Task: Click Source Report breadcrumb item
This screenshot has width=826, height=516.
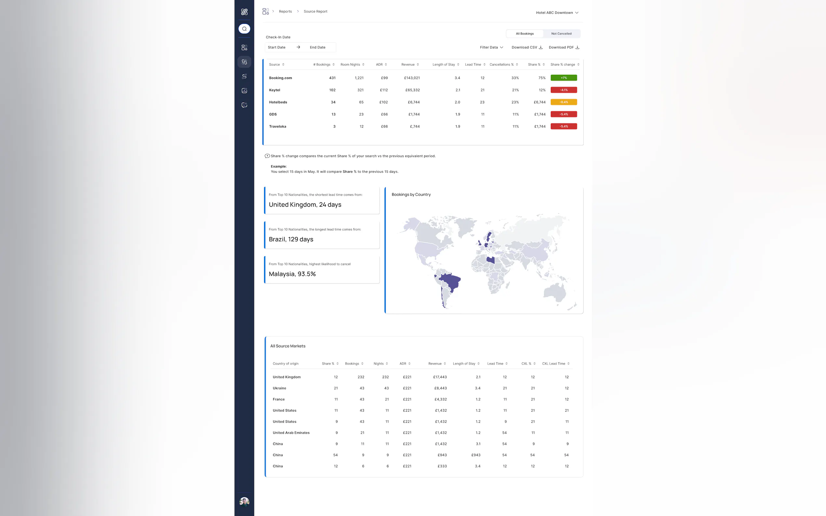Action: pos(315,12)
